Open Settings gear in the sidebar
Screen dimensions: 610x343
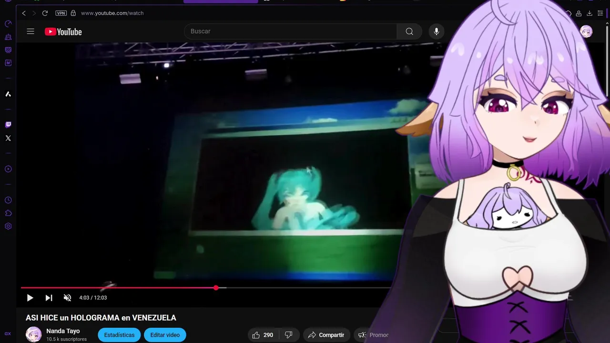[x=8, y=226]
